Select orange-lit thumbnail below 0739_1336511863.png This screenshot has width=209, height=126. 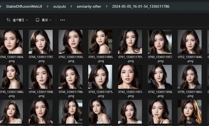click(x=190, y=112)
